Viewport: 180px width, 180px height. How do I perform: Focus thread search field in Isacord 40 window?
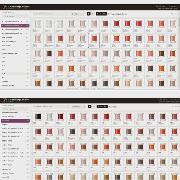coord(51,107)
